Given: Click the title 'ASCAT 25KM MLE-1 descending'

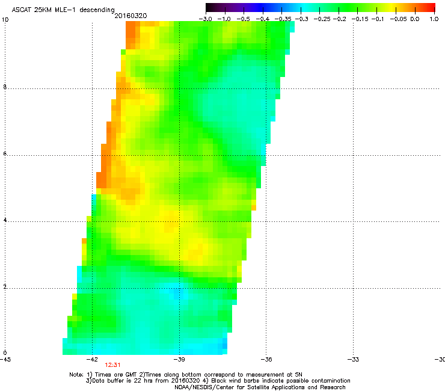Looking at the screenshot, I should (63, 10).
